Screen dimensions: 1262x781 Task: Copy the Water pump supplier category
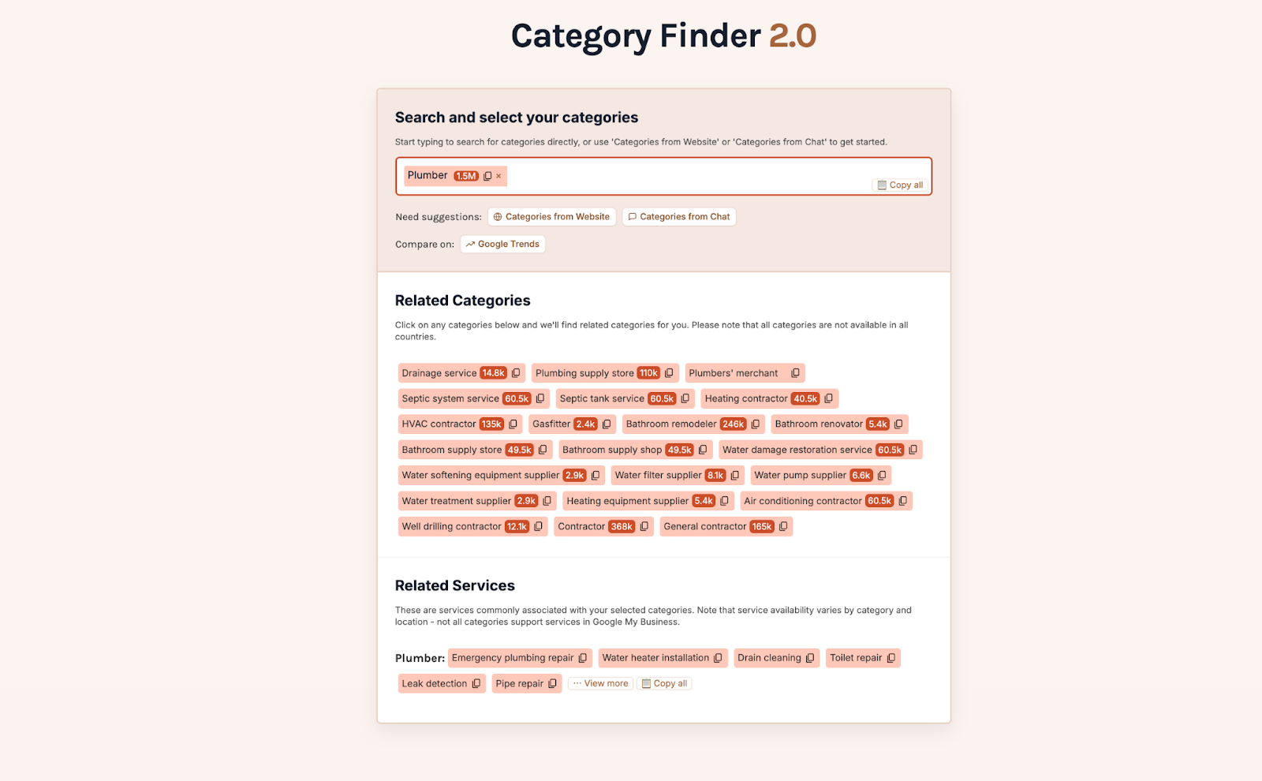click(882, 475)
